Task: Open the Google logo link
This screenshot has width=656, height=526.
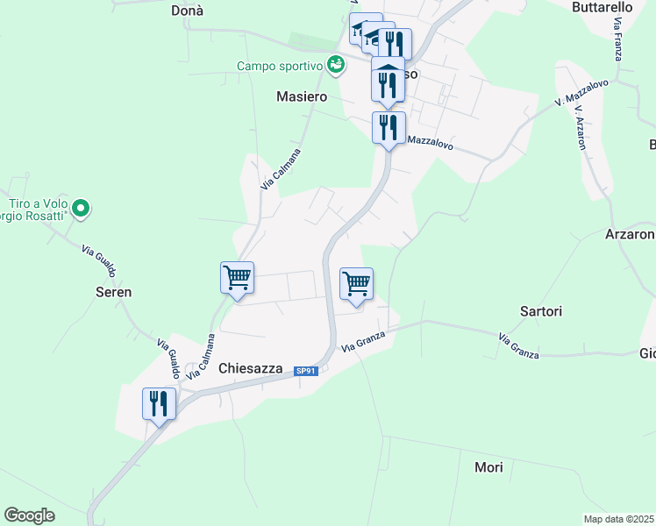Action: [29, 515]
